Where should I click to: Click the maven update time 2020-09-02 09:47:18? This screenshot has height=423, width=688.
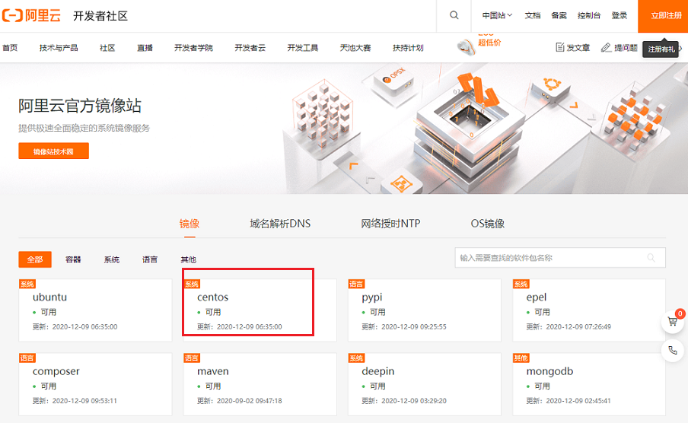coord(249,401)
